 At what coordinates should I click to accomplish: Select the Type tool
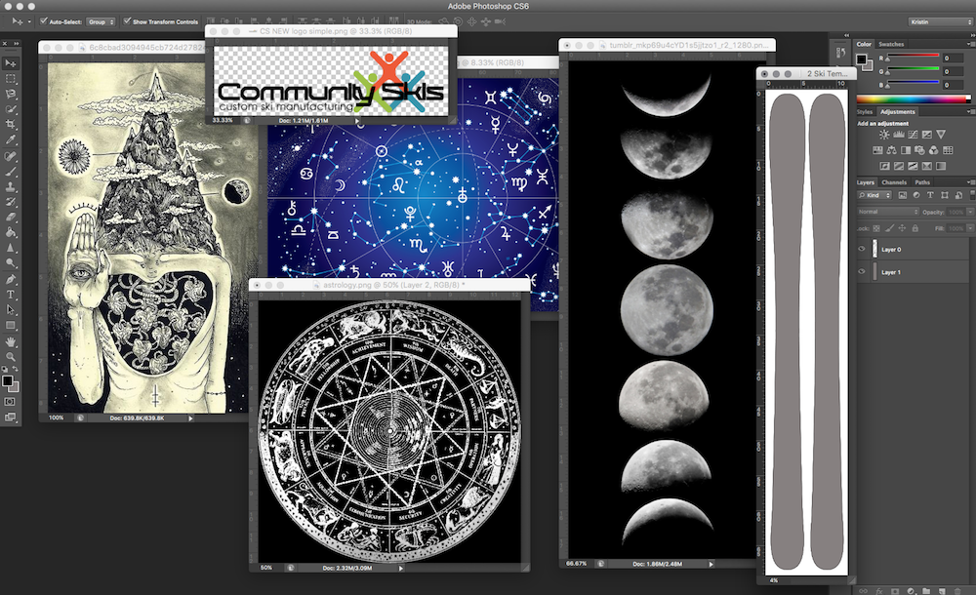[11, 295]
